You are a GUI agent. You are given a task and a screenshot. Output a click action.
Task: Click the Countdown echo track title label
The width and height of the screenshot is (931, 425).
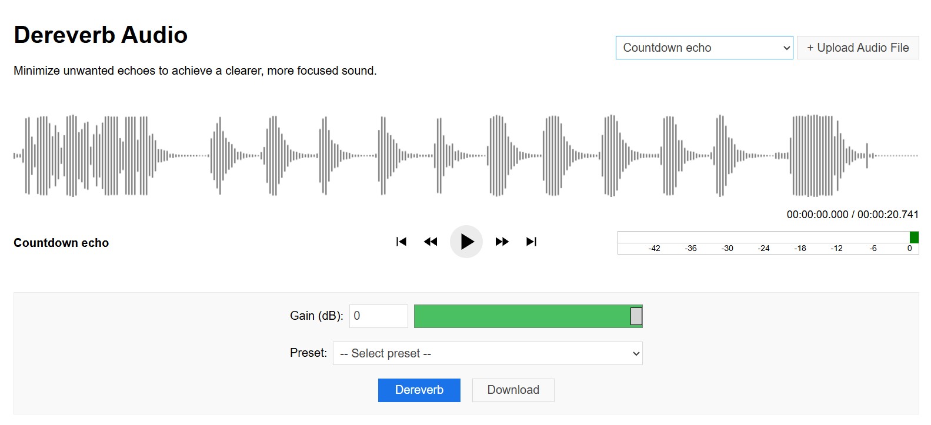coord(61,243)
